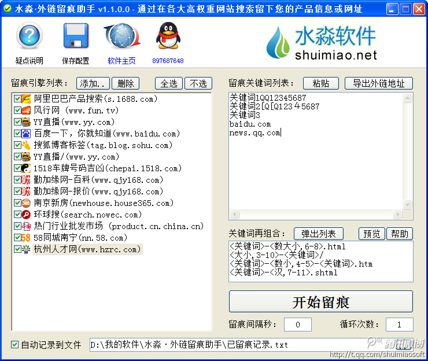Click 导出外链地址 button
Viewport: 428px width, 361px height.
pyautogui.click(x=379, y=83)
